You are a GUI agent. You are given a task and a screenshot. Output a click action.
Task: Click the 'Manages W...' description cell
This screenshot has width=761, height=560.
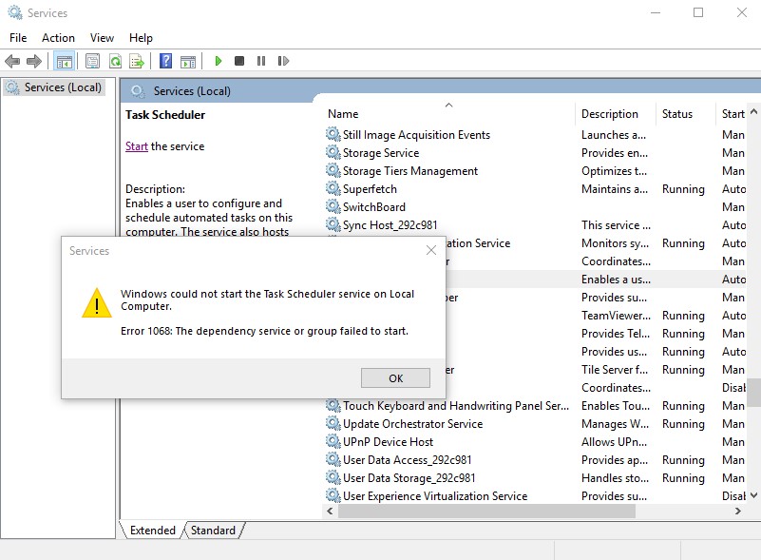[x=615, y=424]
